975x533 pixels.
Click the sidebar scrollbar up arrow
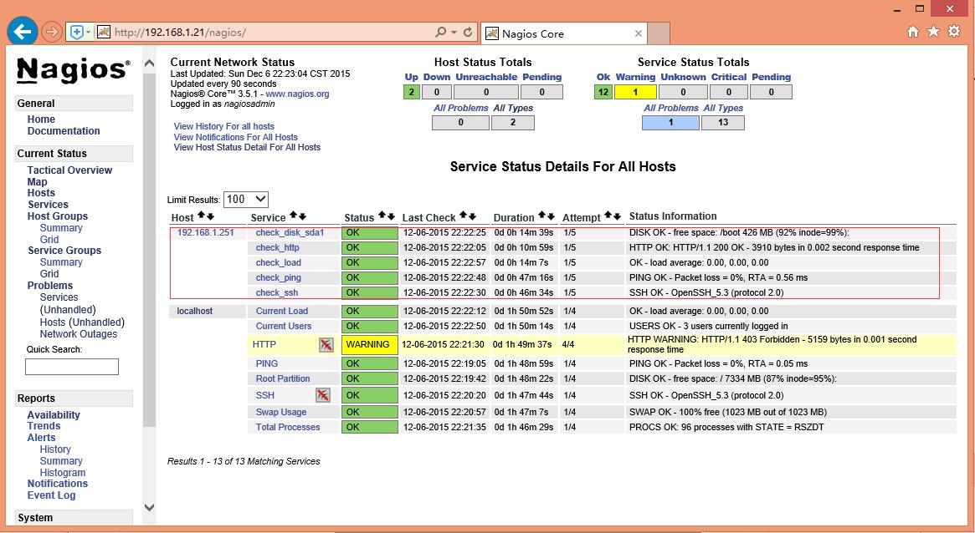point(149,63)
